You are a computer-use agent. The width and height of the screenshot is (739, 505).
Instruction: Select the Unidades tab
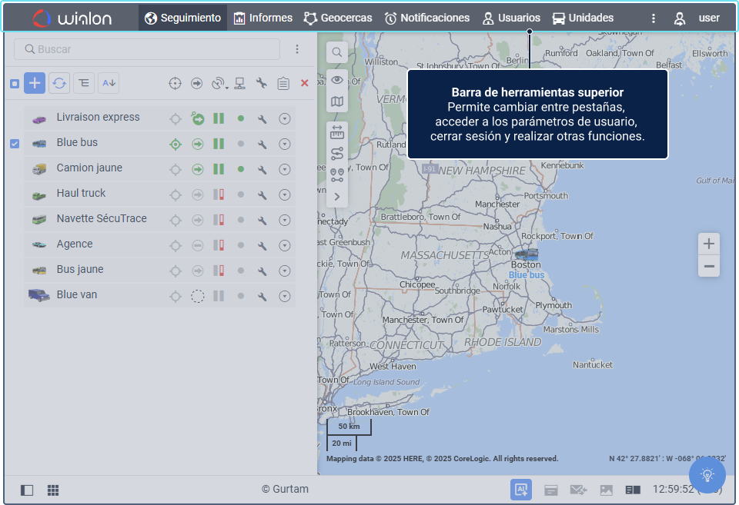(x=583, y=18)
